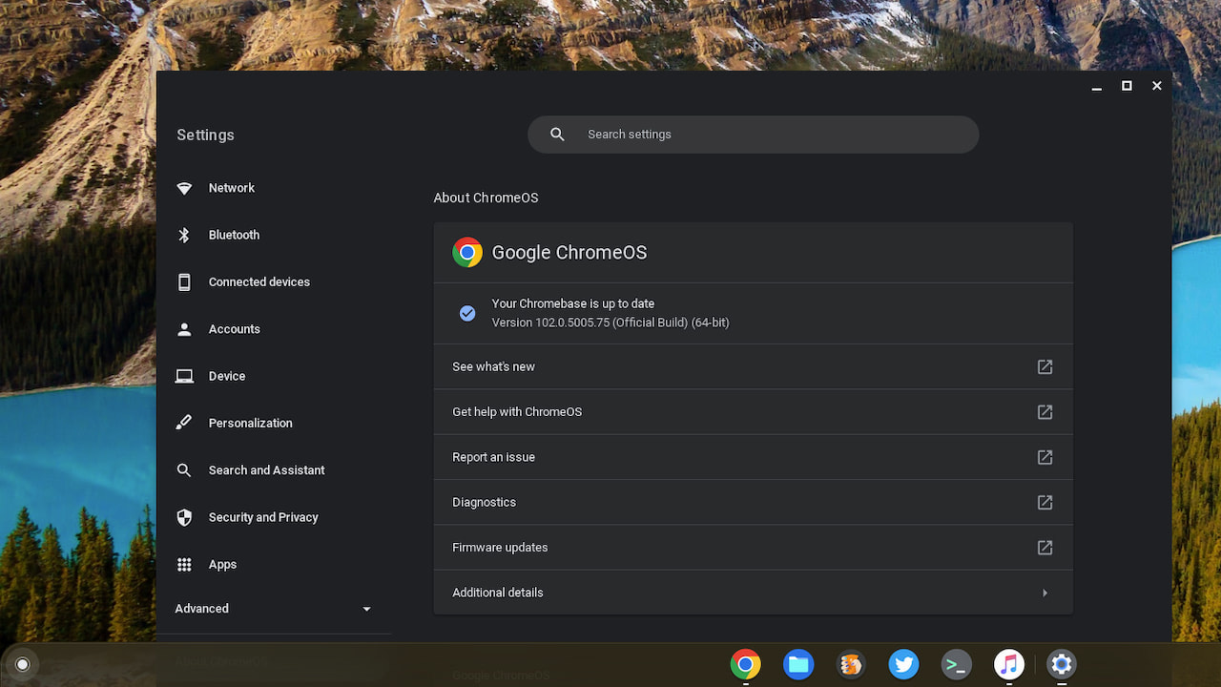Open the music app on the shelf
Viewport: 1221px width, 687px height.
coord(1009,664)
